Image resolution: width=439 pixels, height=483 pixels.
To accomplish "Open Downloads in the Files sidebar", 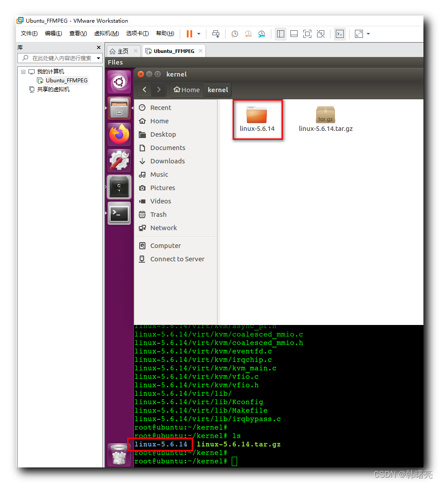I will [167, 161].
